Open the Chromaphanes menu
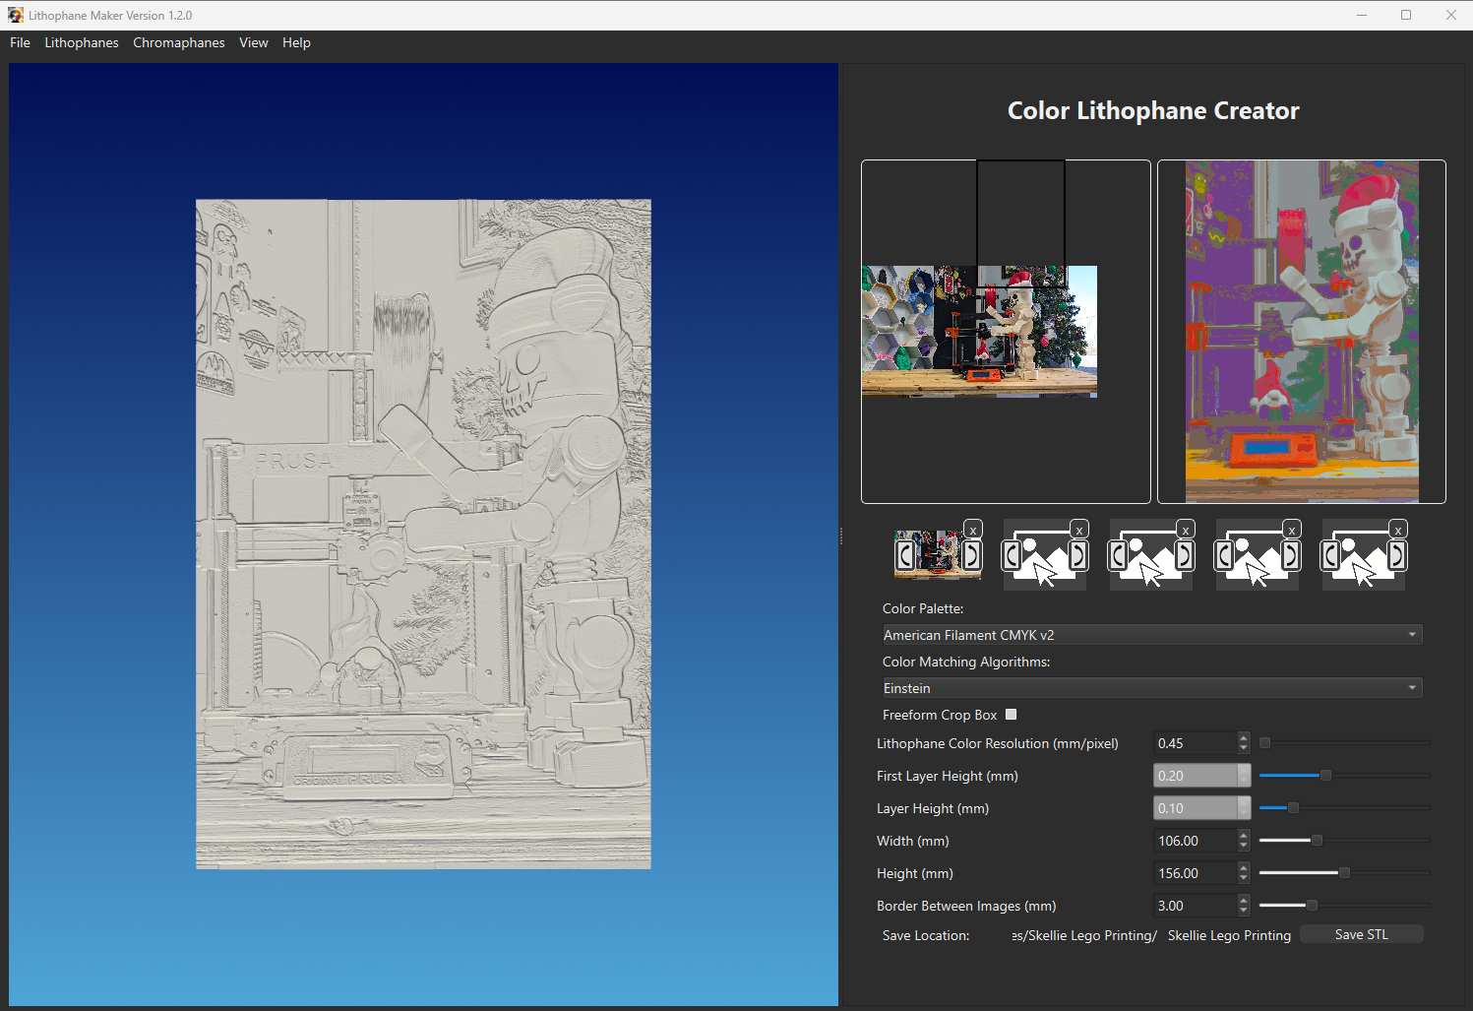 click(x=178, y=42)
